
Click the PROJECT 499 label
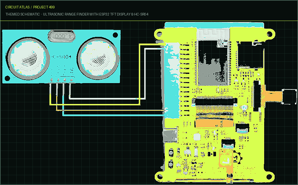[x=44, y=7]
